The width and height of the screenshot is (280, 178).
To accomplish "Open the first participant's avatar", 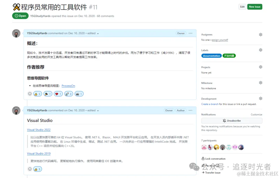I will [x=204, y=147].
